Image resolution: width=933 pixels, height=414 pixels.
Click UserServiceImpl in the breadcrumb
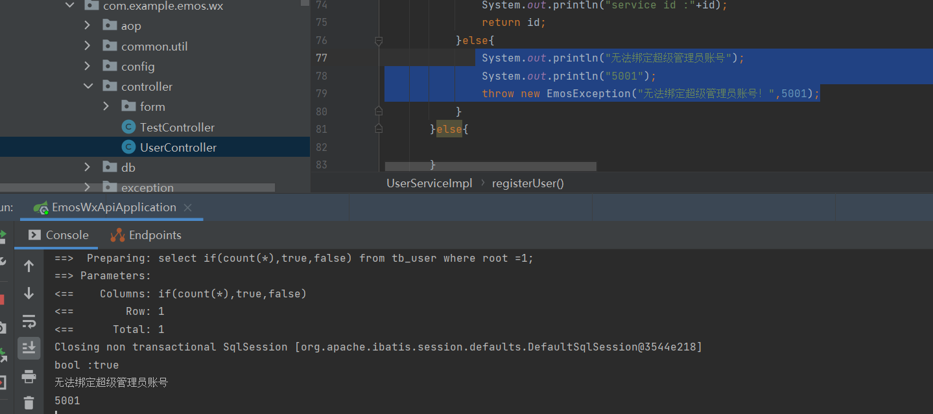[429, 183]
